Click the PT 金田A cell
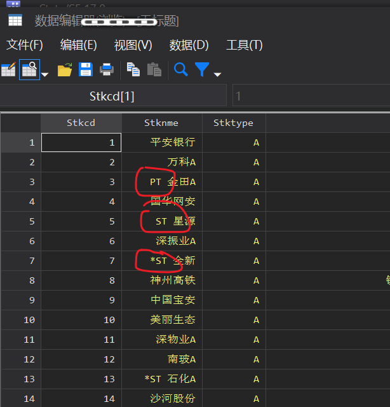Screen dimensions: 390x407 pyautogui.click(x=162, y=182)
